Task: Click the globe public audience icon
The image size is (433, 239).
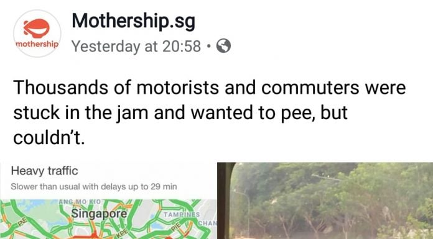Action: [x=223, y=46]
